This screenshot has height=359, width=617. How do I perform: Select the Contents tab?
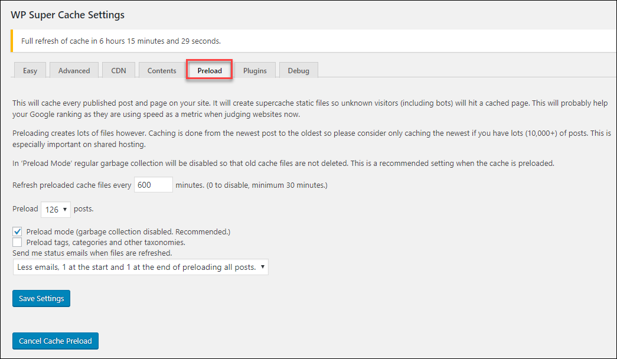tap(162, 70)
